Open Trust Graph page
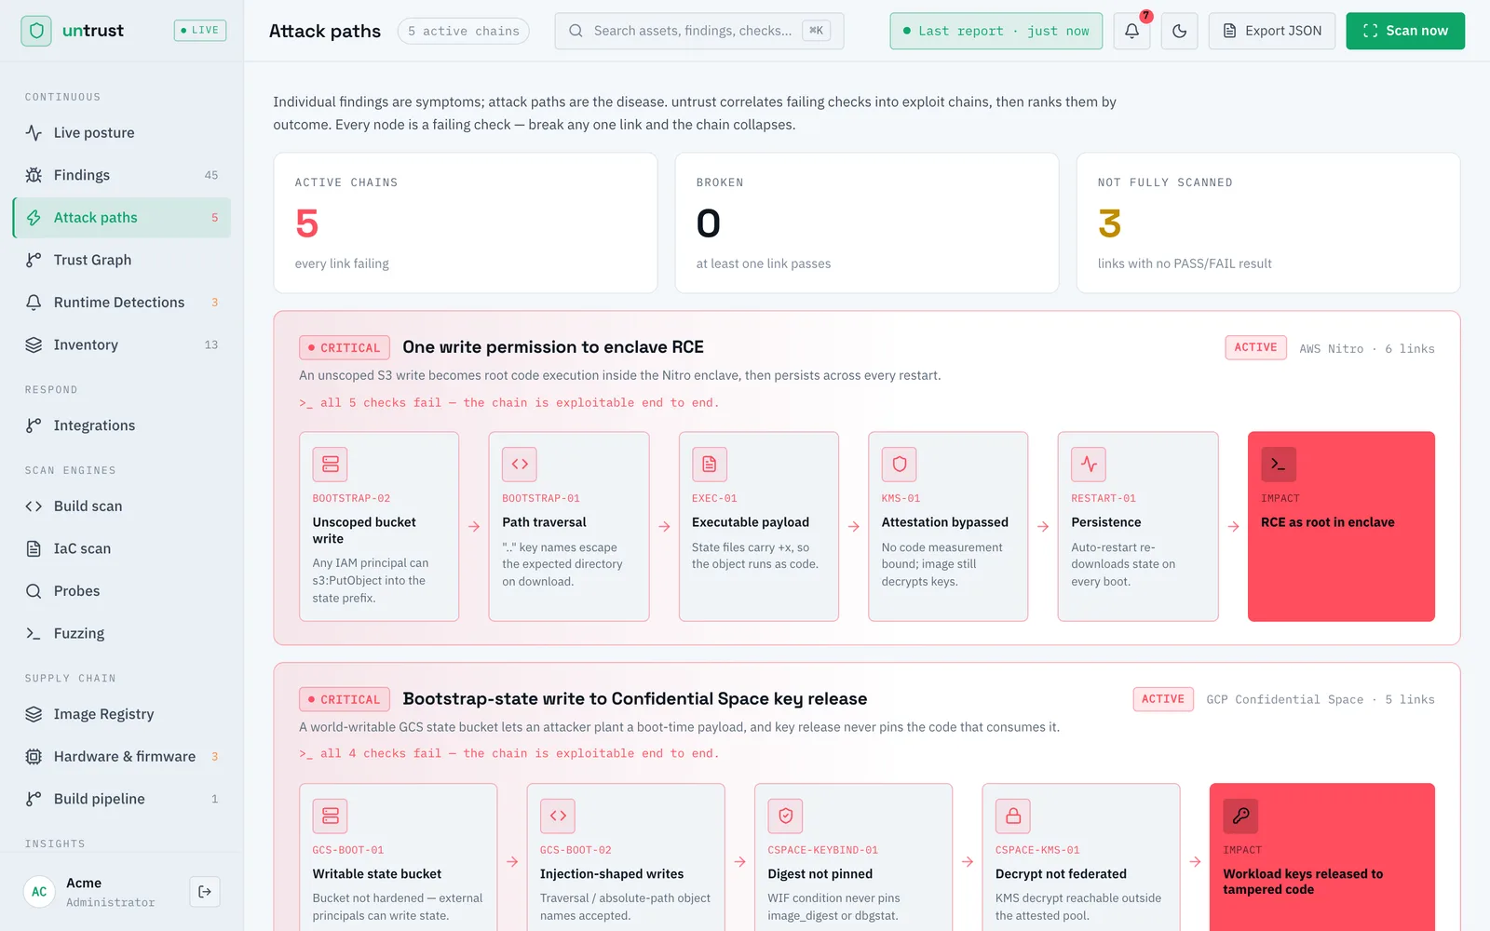The image size is (1490, 931). pos(122,260)
